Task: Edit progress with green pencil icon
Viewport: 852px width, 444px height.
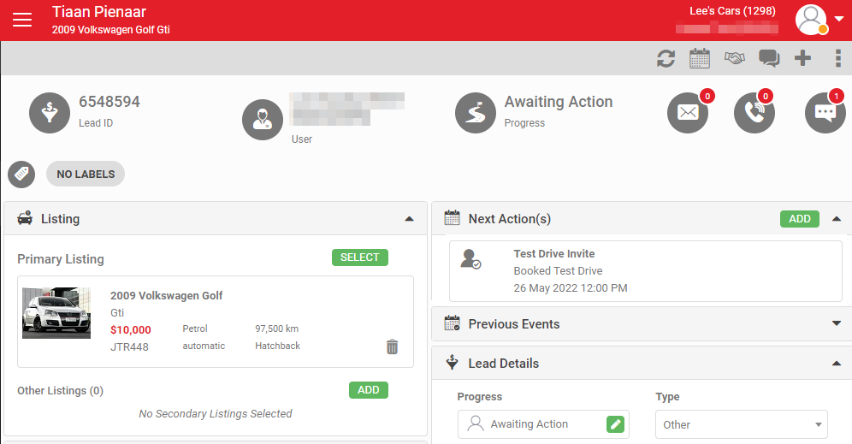Action: [615, 424]
